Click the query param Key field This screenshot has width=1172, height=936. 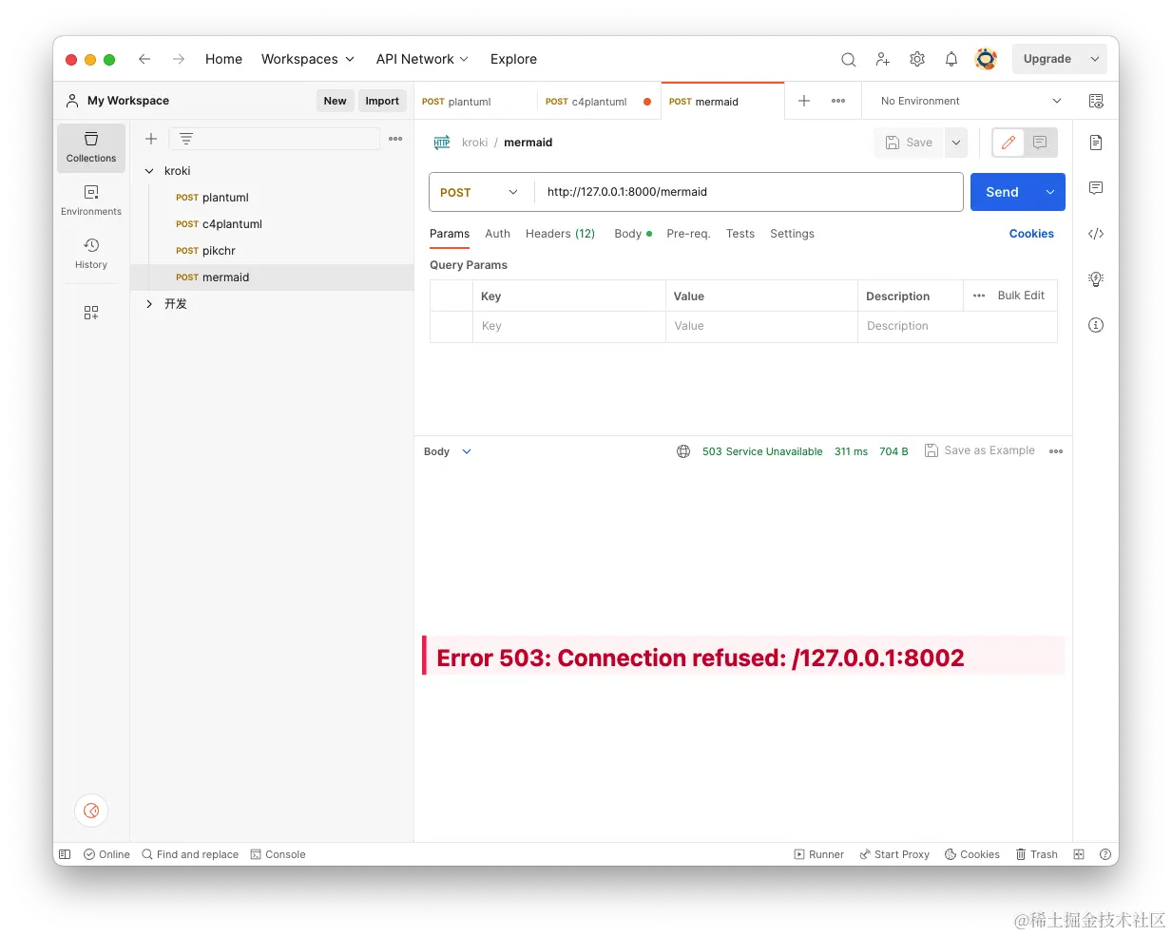(568, 326)
